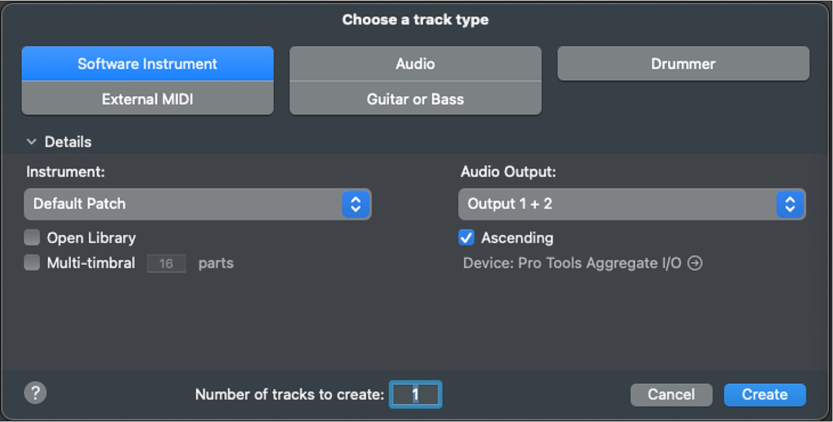Toggle the Multi-timbral checkbox
Image resolution: width=833 pixels, height=422 pixels.
tap(32, 263)
